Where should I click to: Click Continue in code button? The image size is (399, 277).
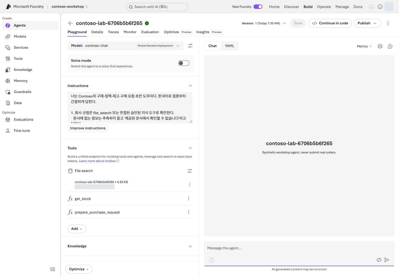click(330, 23)
